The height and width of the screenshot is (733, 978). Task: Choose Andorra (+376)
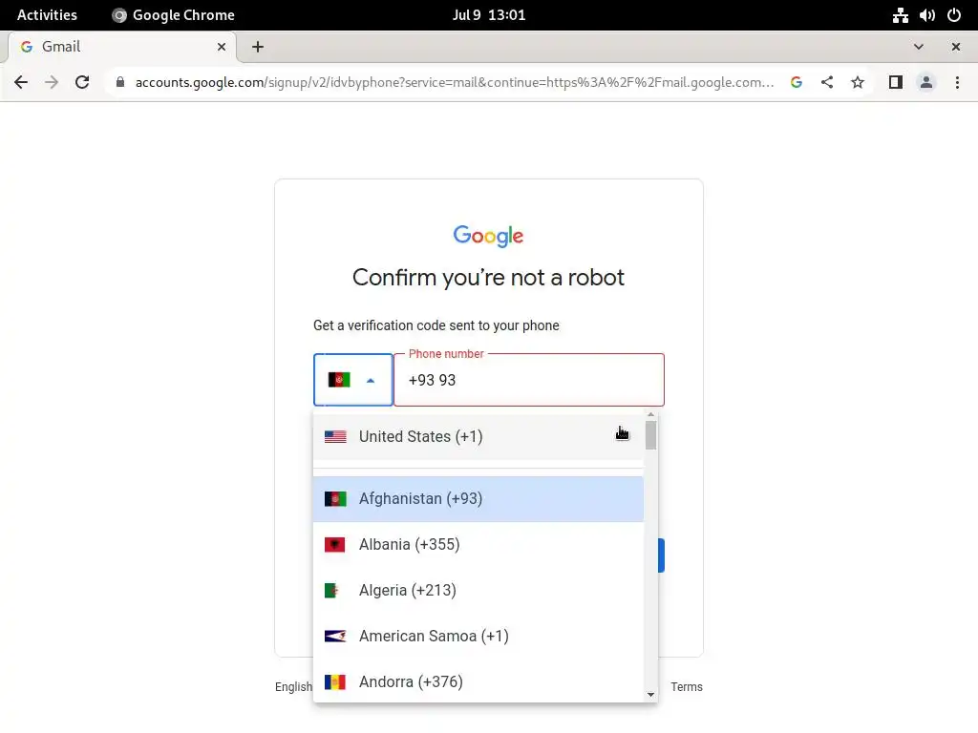click(478, 681)
